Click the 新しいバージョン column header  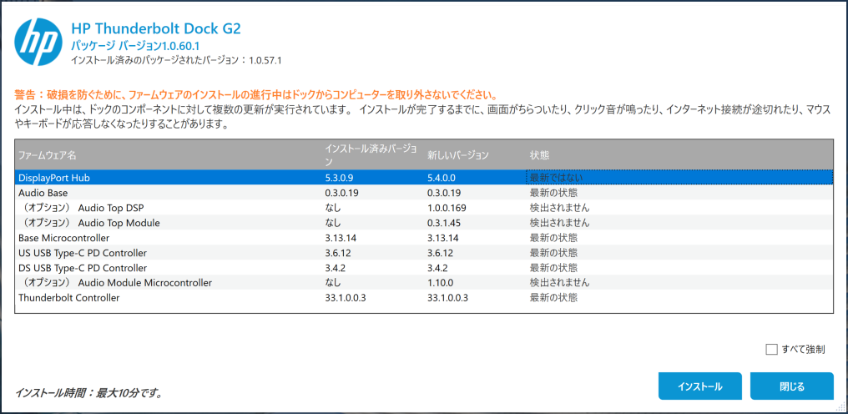pyautogui.click(x=475, y=154)
